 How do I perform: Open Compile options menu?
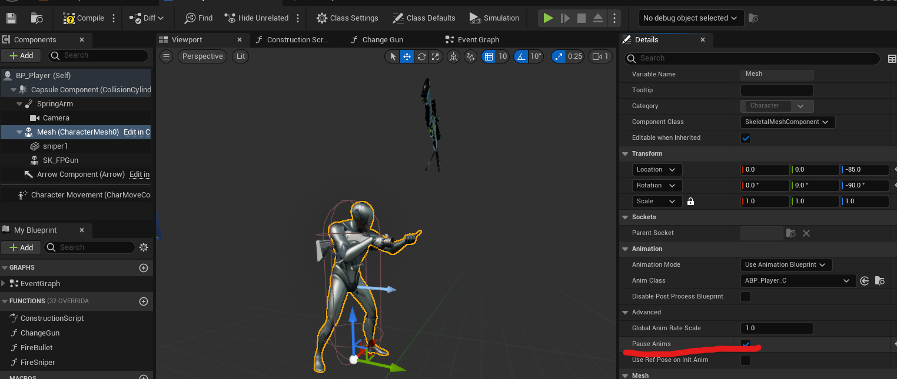114,18
